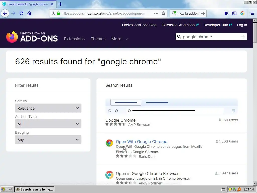The width and height of the screenshot is (257, 193).
Task: Click the 5,947 users count
Action: coord(227,173)
